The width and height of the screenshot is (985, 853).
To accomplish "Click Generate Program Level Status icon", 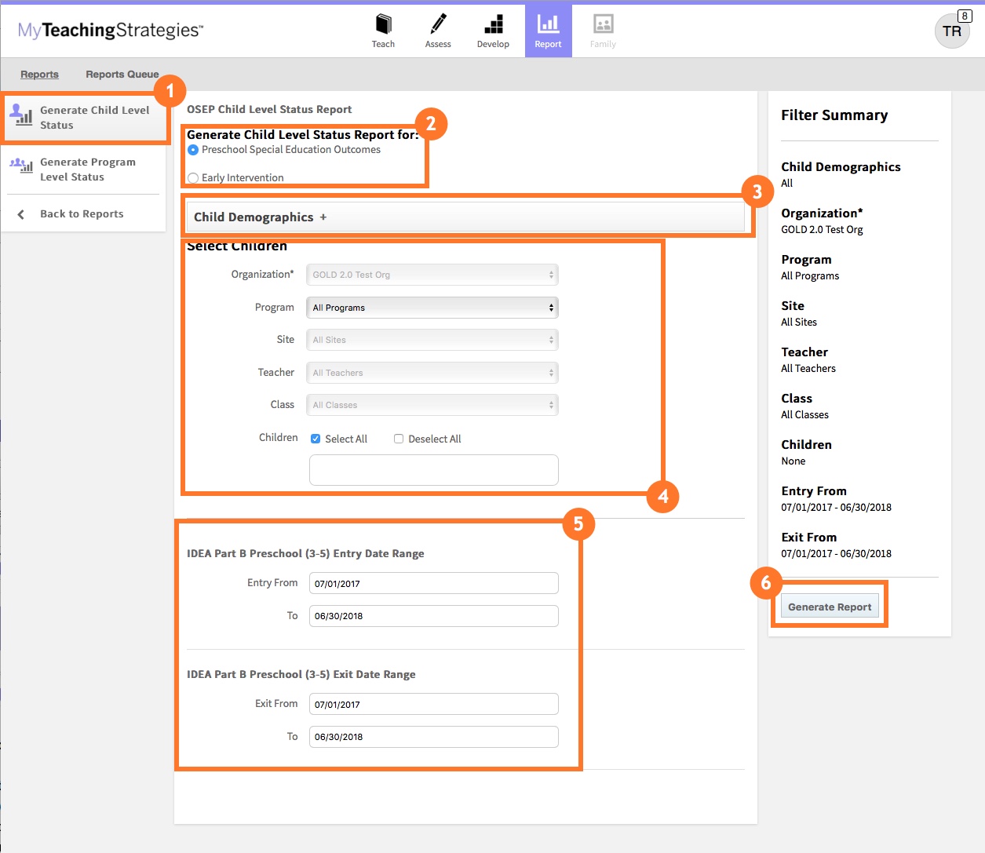I will click(x=21, y=166).
